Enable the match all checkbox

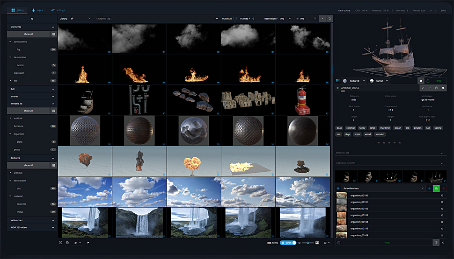click(x=235, y=19)
